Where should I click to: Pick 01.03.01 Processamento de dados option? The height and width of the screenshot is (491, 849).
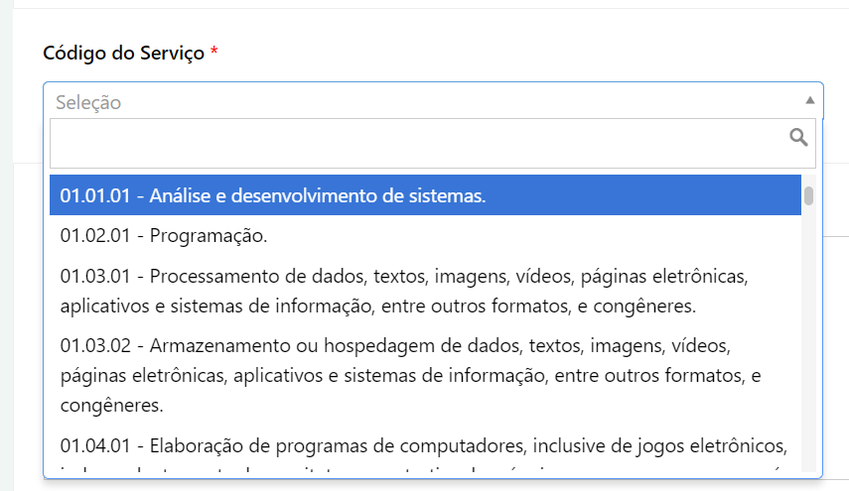(425, 291)
